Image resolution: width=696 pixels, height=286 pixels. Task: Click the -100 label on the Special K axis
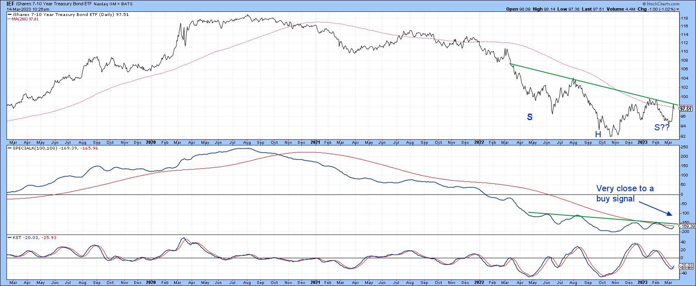point(685,213)
